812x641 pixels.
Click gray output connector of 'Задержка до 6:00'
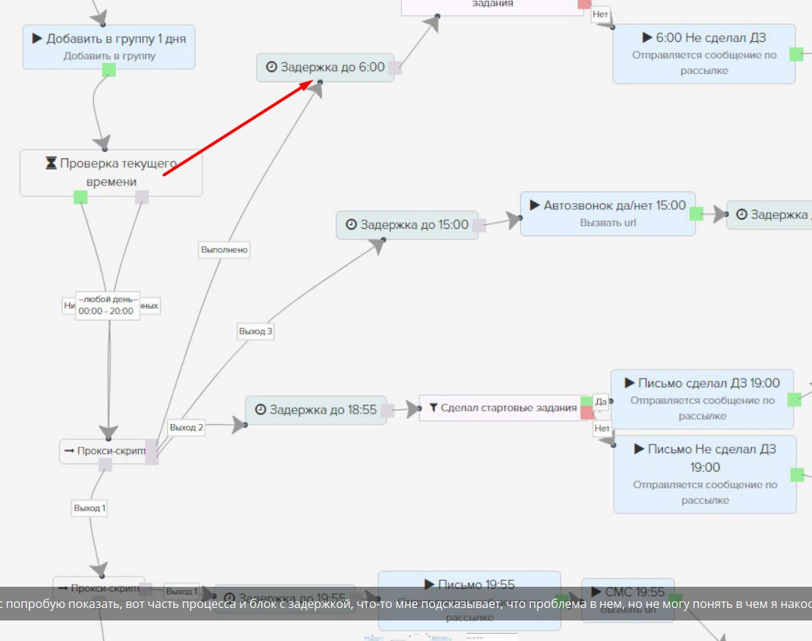(395, 67)
